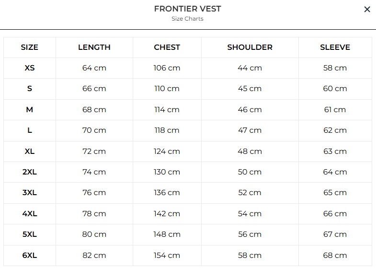
Task: Click the 61 cm sleeve value
Action: click(335, 110)
